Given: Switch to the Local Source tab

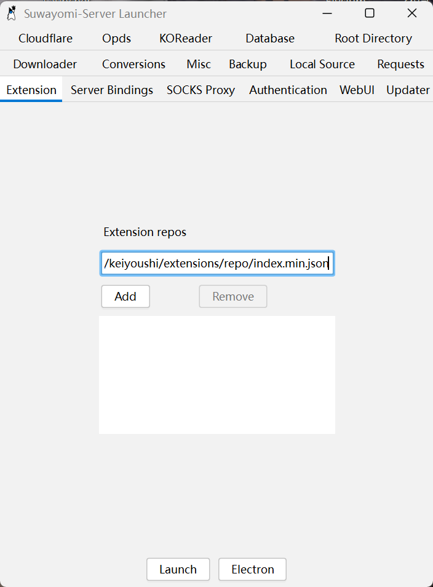Looking at the screenshot, I should point(322,64).
